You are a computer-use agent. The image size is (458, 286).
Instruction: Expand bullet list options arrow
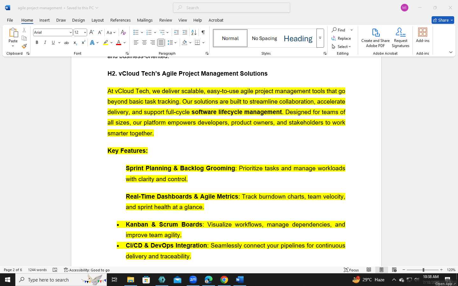142,32
